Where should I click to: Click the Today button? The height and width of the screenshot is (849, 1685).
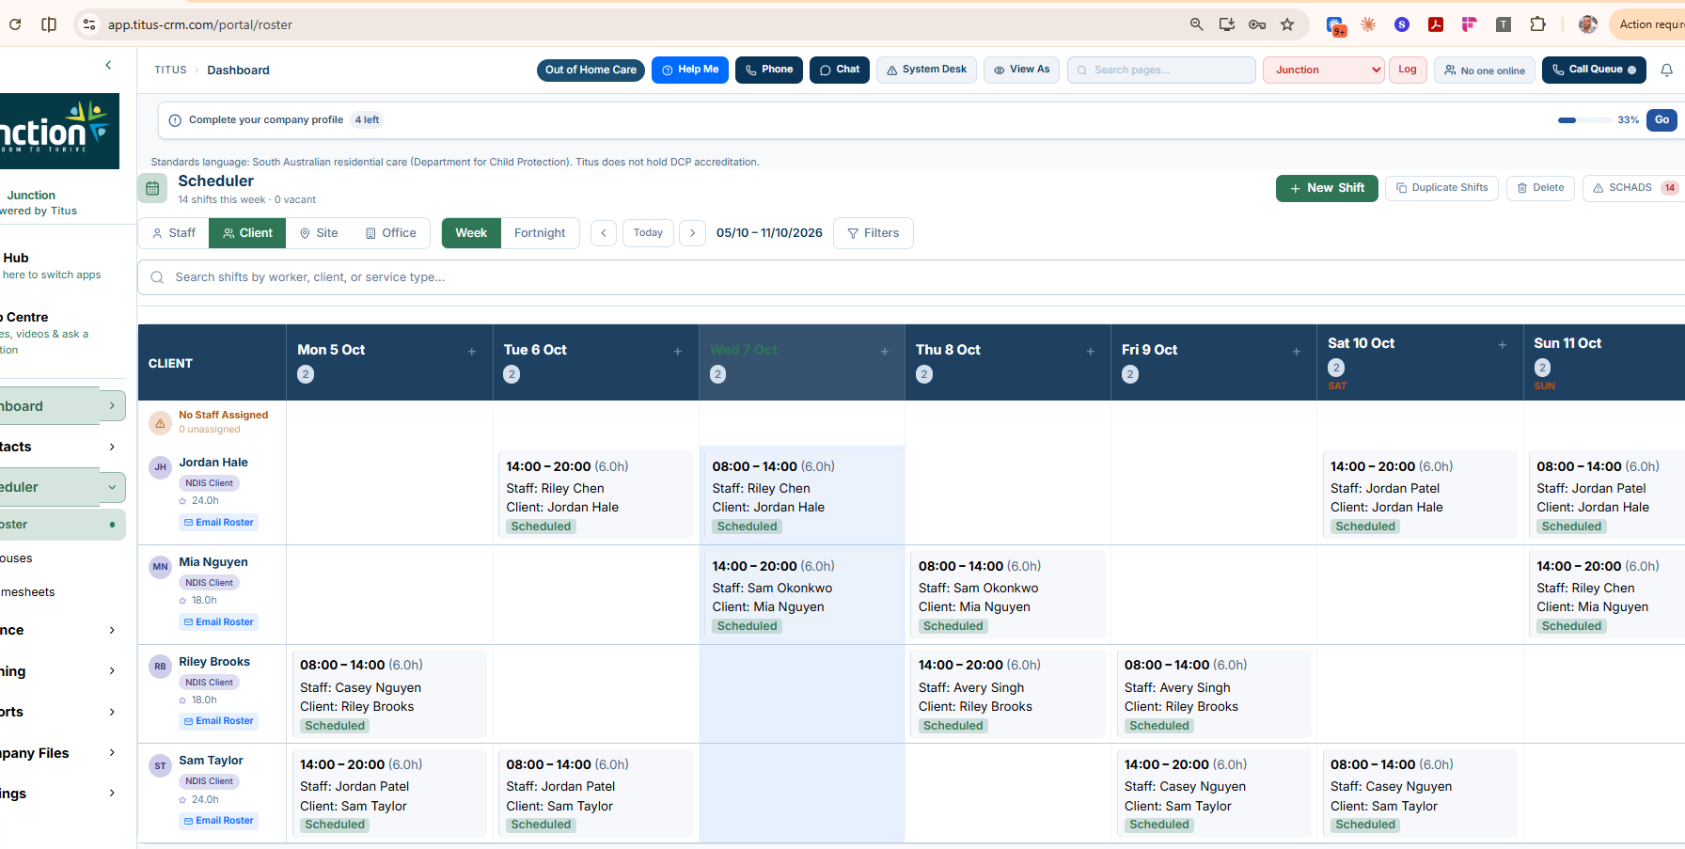(648, 233)
